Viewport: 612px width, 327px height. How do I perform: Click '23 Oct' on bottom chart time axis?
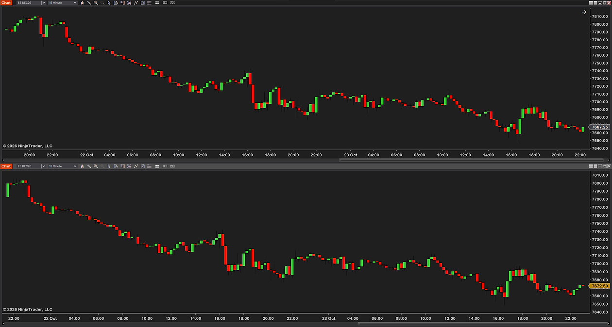329,318
